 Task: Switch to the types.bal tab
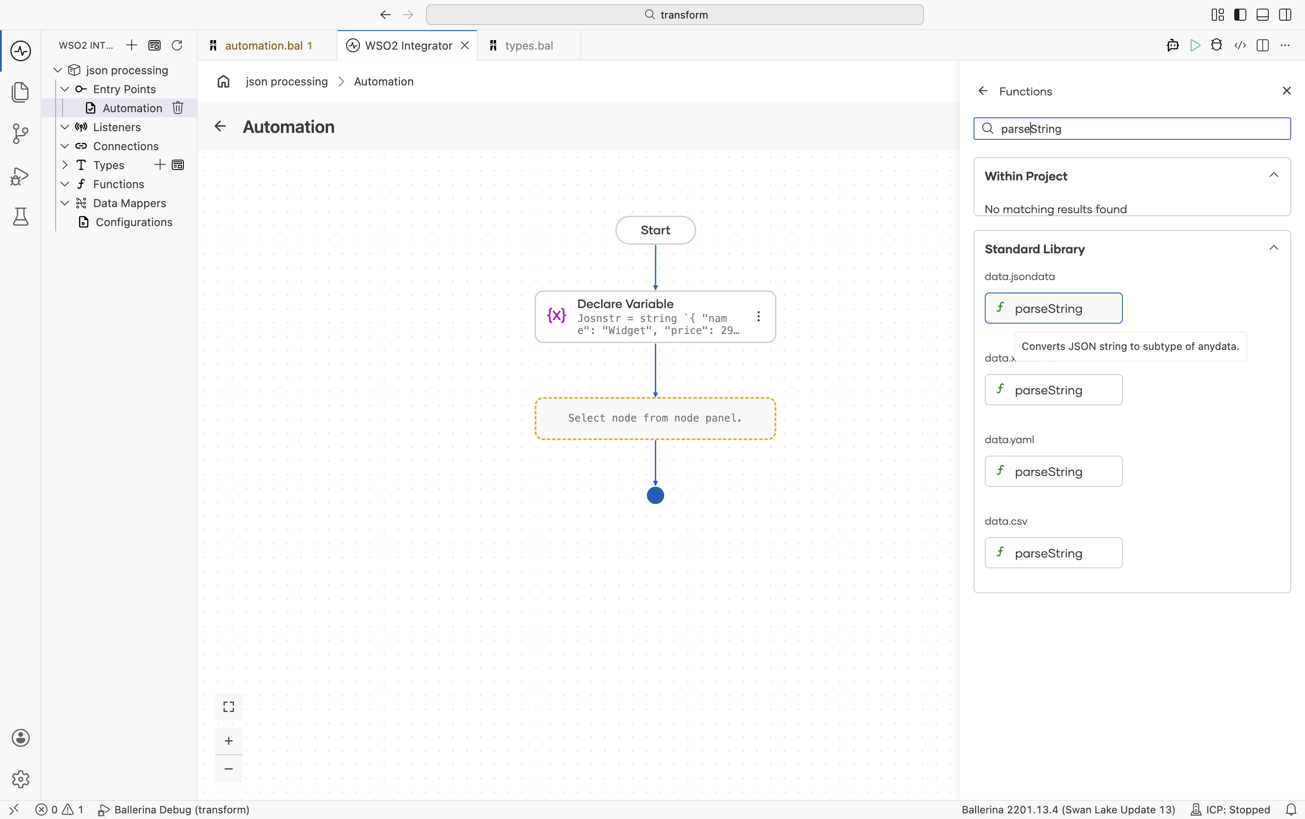tap(529, 45)
